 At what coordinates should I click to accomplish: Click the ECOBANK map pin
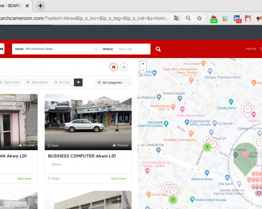[x=215, y=123]
